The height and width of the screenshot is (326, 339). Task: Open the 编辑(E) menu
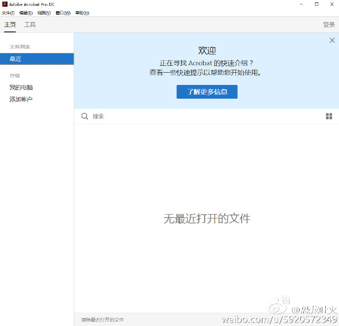26,13
